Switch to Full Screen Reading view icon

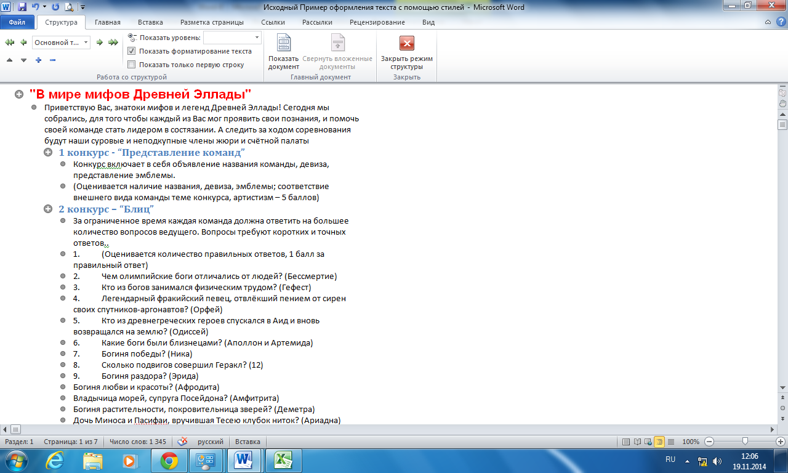pyautogui.click(x=637, y=442)
